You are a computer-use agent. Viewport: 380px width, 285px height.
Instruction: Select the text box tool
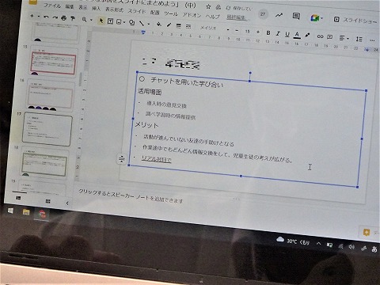[x=110, y=21]
